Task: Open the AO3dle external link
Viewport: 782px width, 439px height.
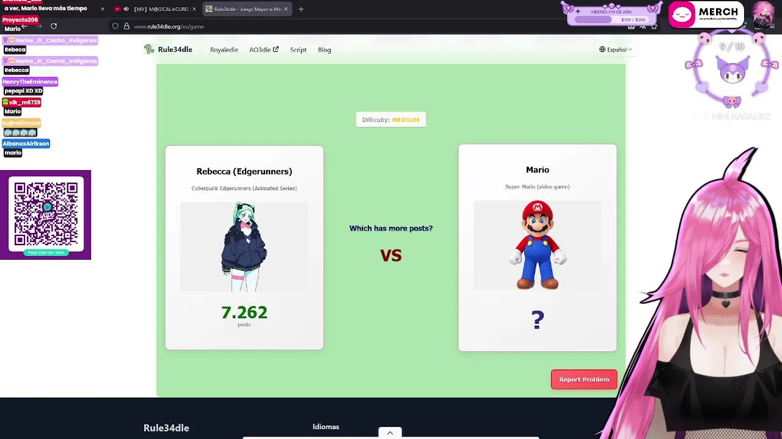Action: click(x=264, y=50)
